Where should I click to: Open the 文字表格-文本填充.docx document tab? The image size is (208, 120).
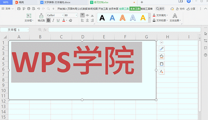pyautogui.click(x=56, y=2)
